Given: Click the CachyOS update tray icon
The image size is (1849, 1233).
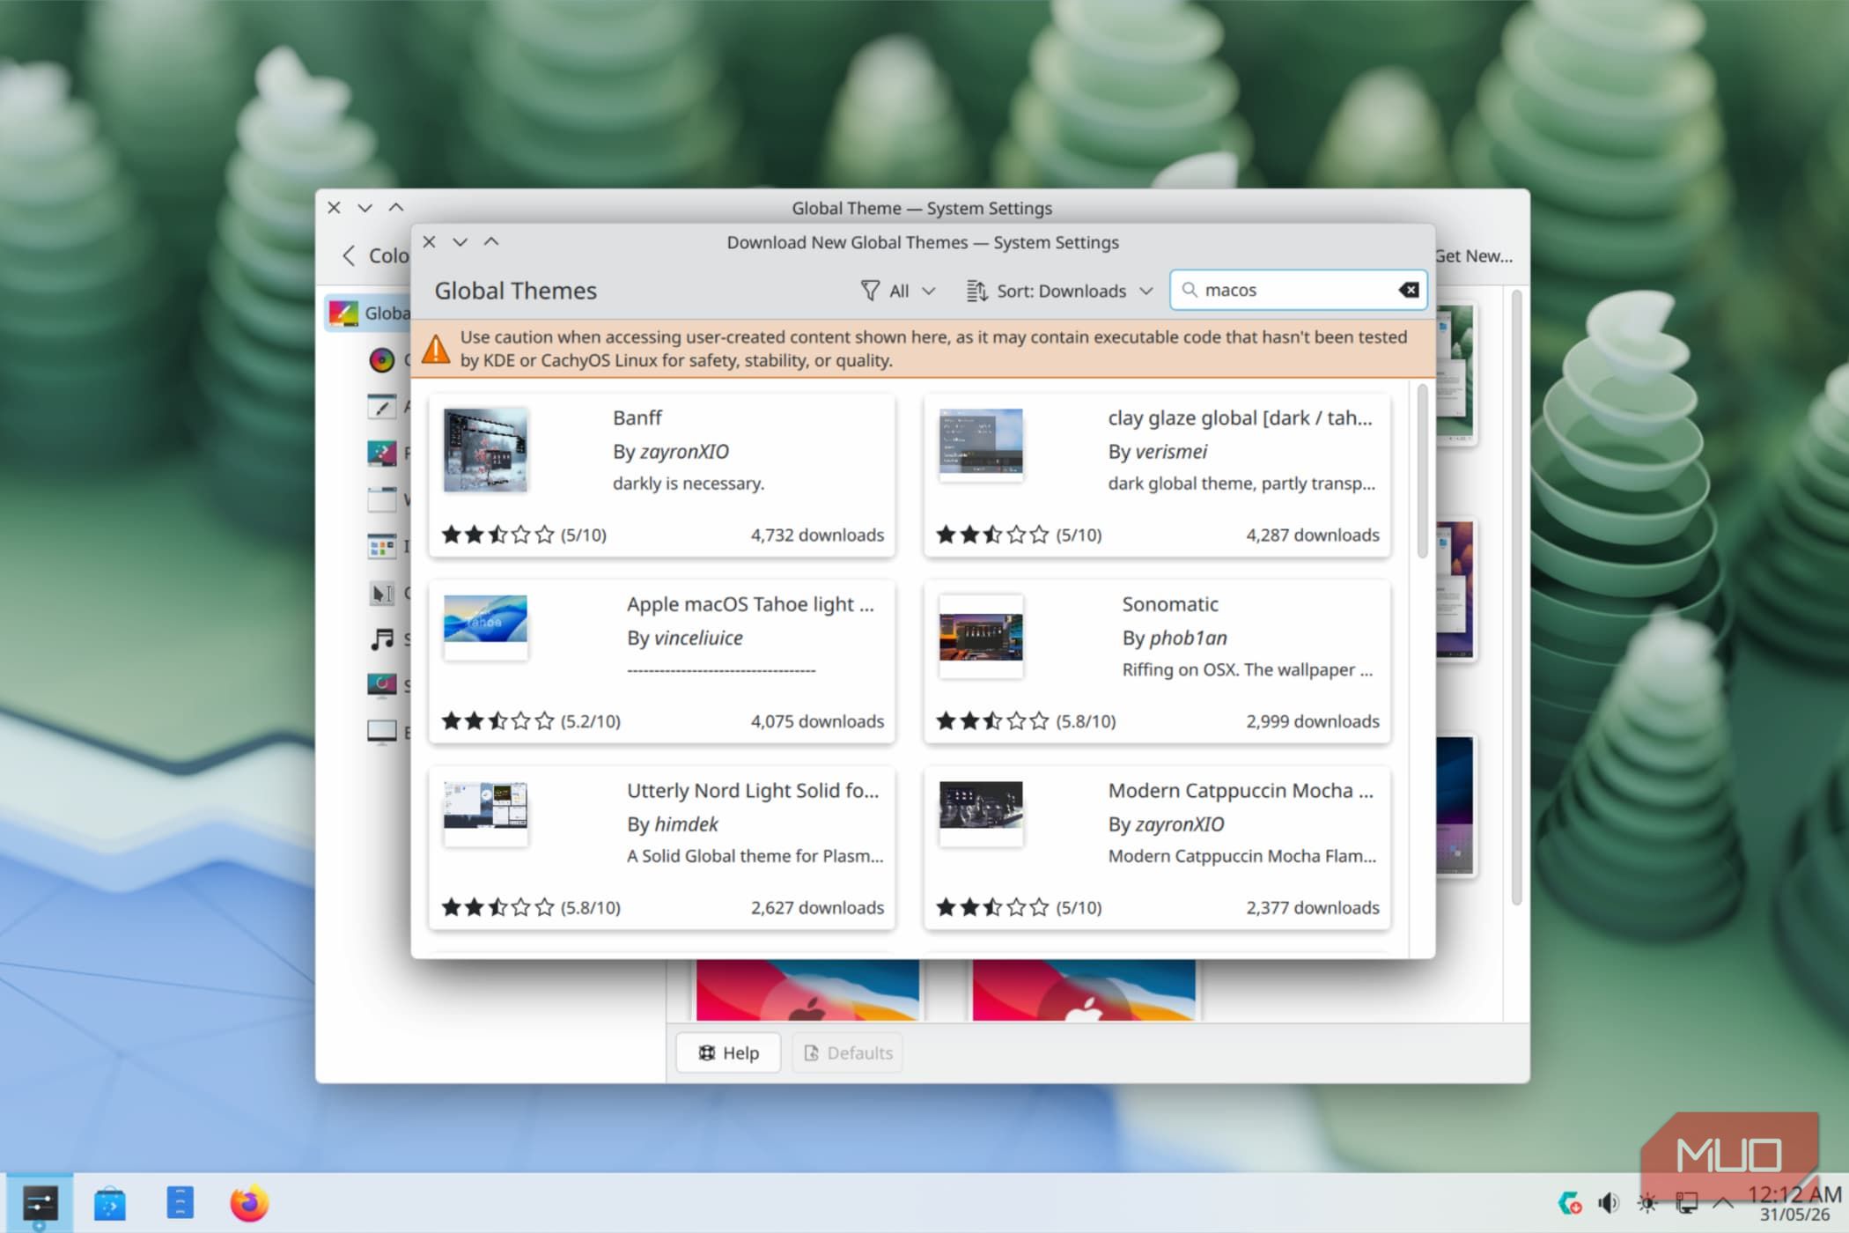Looking at the screenshot, I should pos(1570,1203).
